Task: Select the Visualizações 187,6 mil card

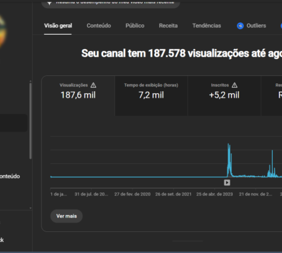Action: pos(78,96)
